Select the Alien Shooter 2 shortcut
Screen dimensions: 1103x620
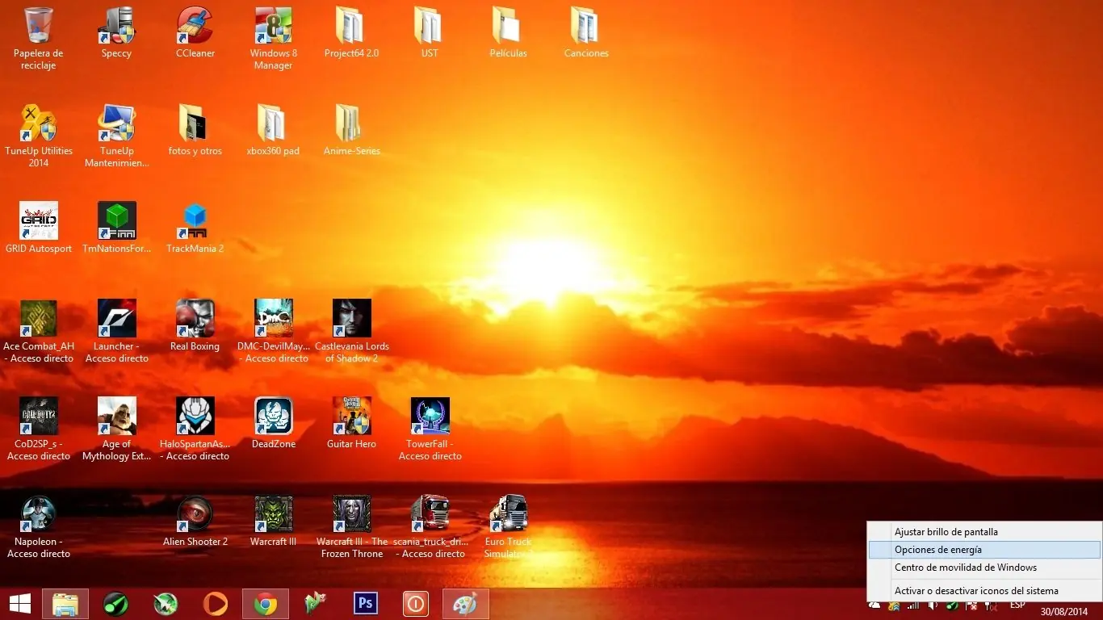click(195, 522)
